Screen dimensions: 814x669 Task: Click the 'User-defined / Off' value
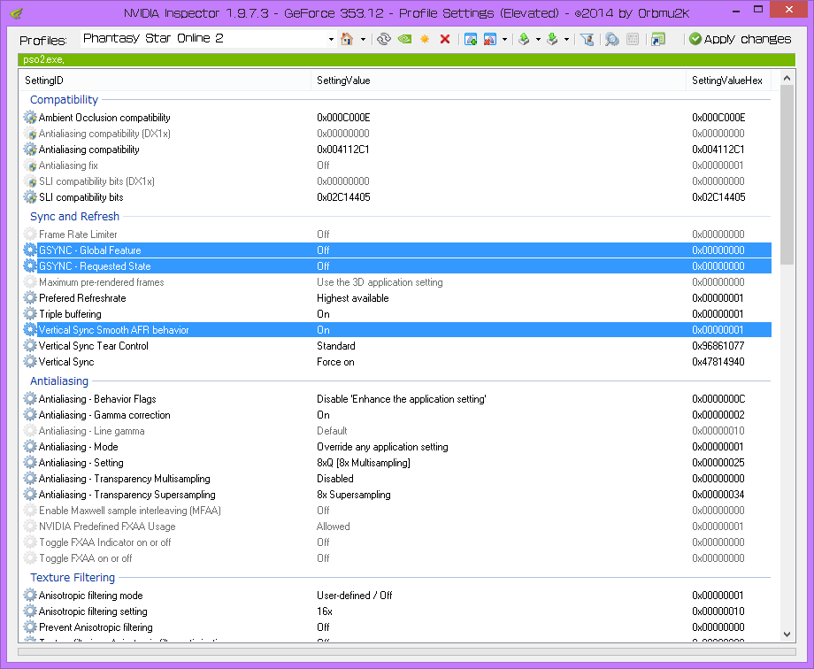pos(354,596)
